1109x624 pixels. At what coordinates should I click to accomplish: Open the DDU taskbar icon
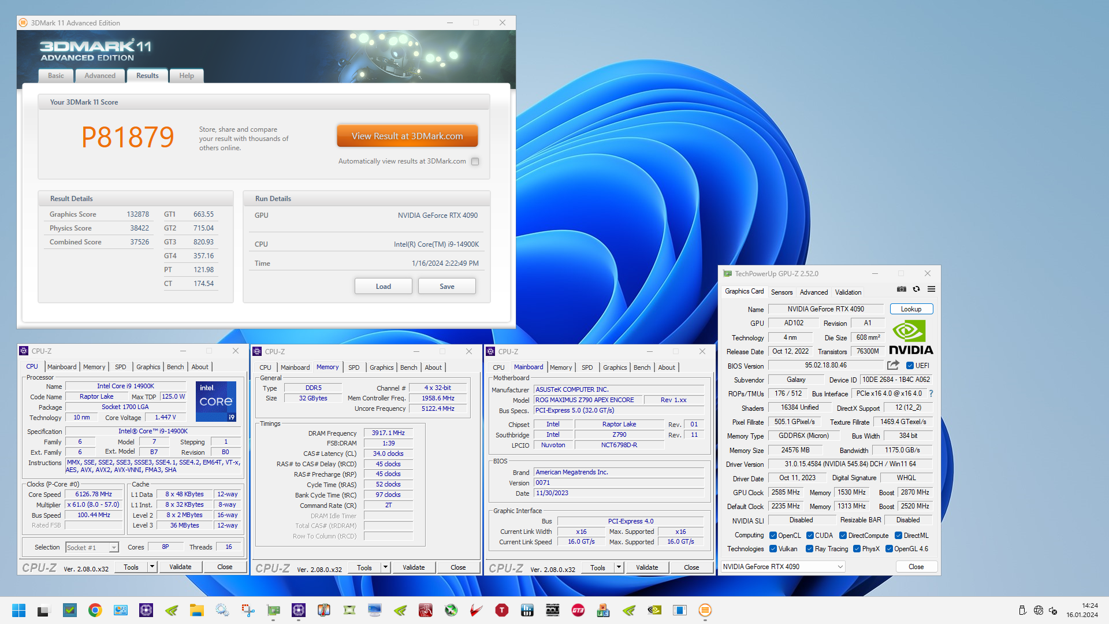pos(553,610)
